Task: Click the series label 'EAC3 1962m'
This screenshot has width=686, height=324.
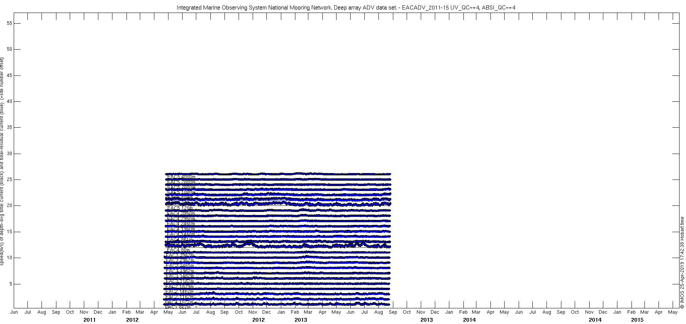Action: (180, 271)
